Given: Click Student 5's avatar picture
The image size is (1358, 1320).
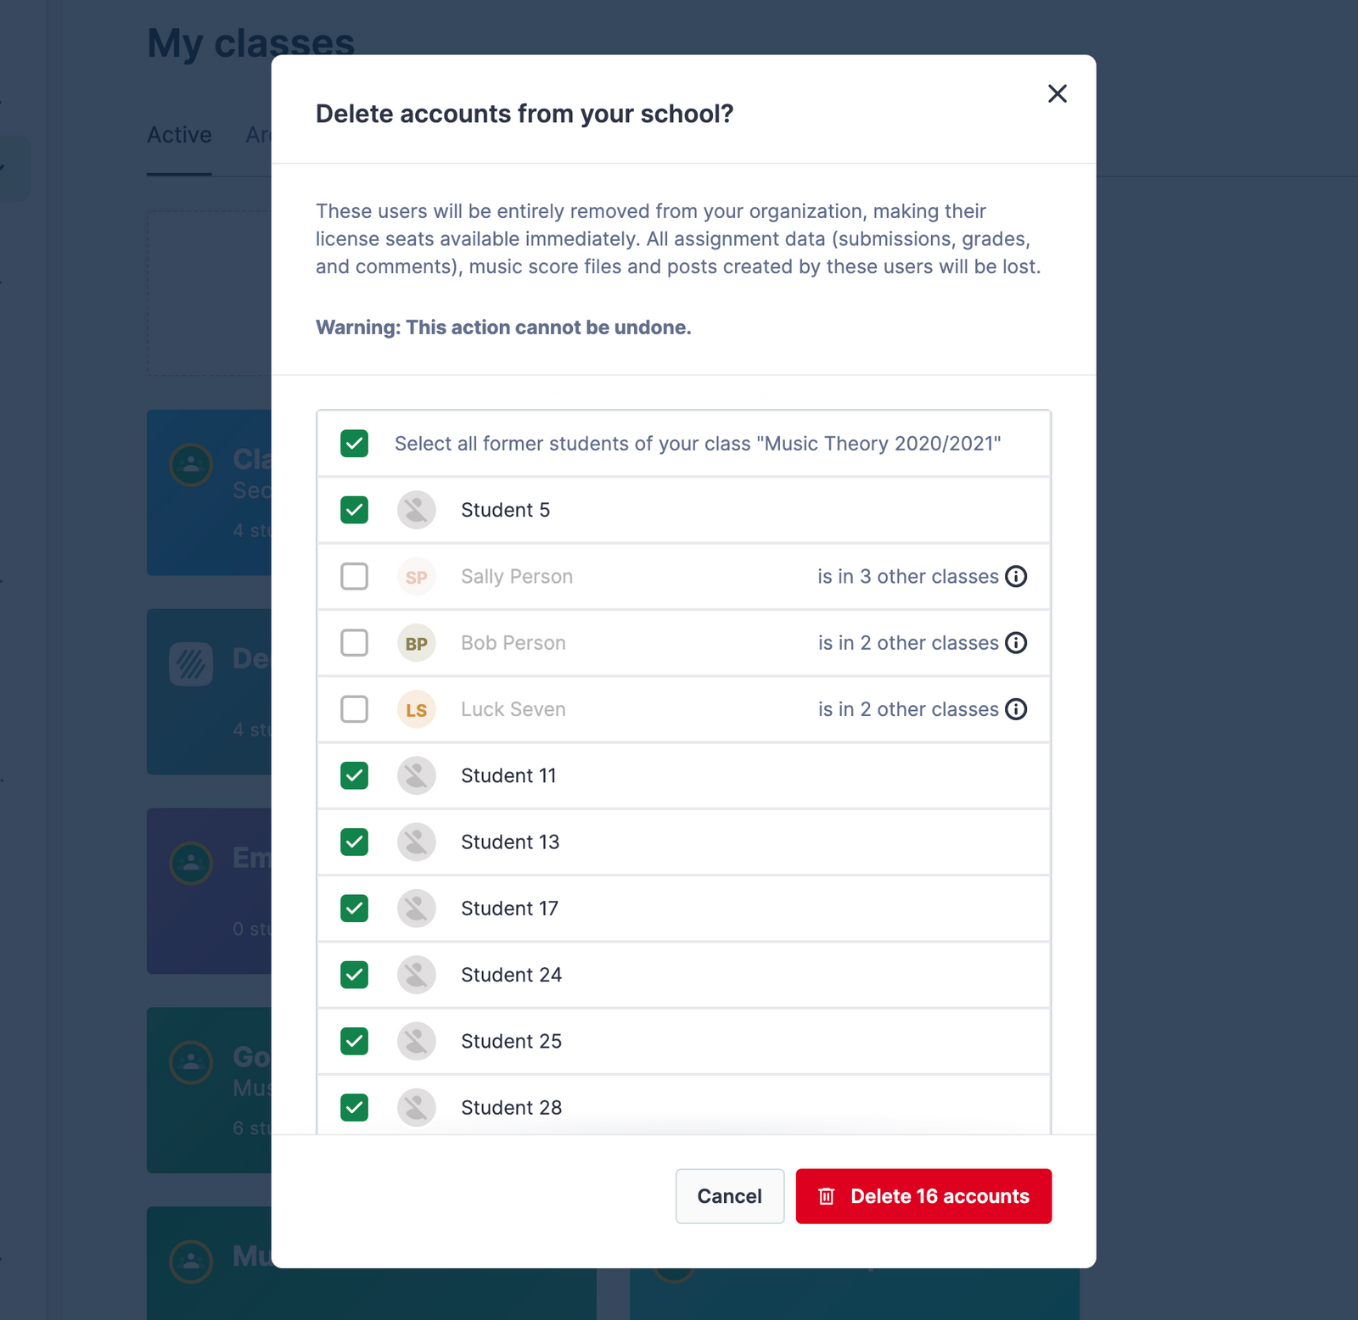Looking at the screenshot, I should [417, 510].
